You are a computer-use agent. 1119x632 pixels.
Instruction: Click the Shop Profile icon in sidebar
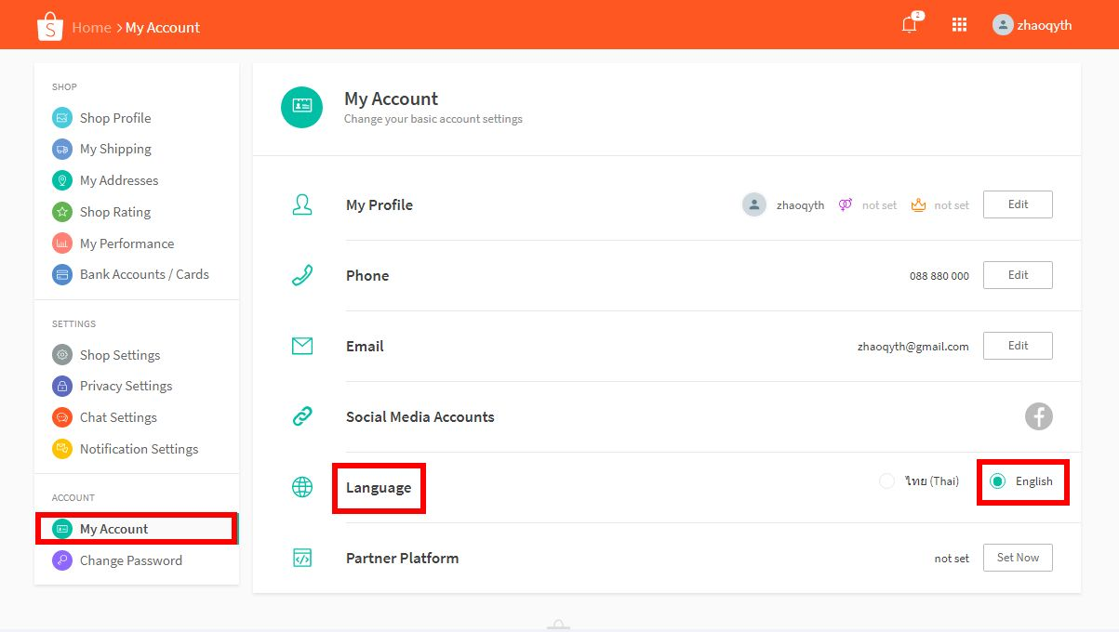[60, 117]
